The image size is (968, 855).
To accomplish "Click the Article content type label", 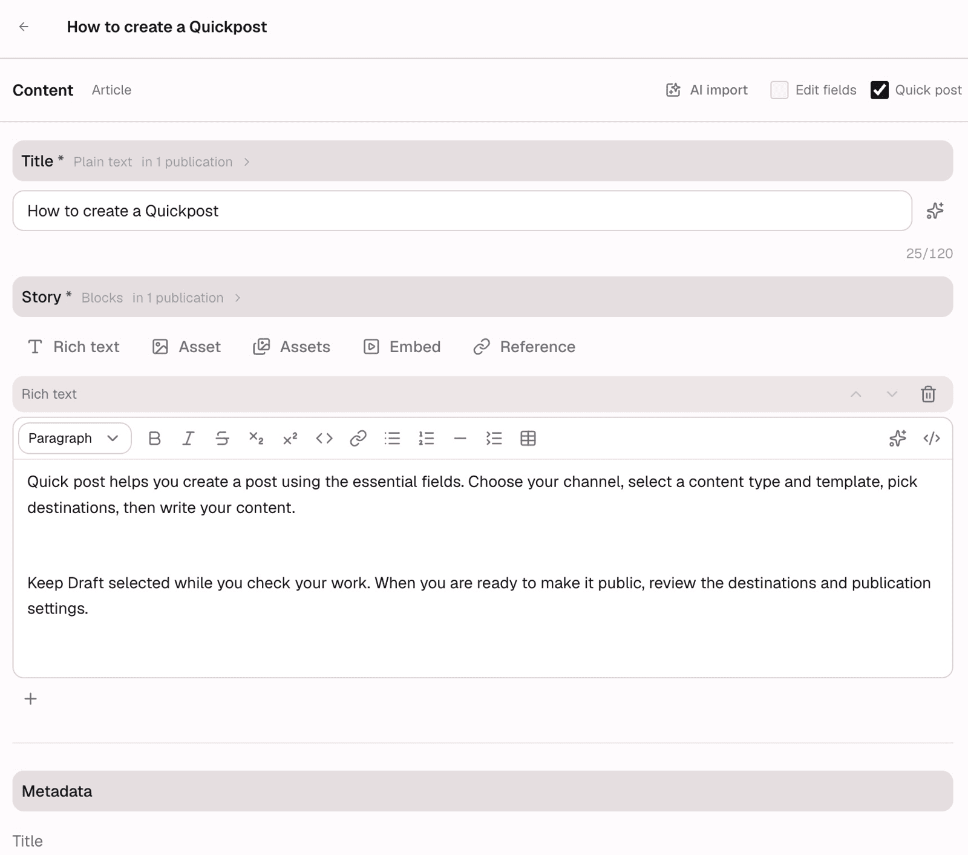I will click(x=111, y=90).
